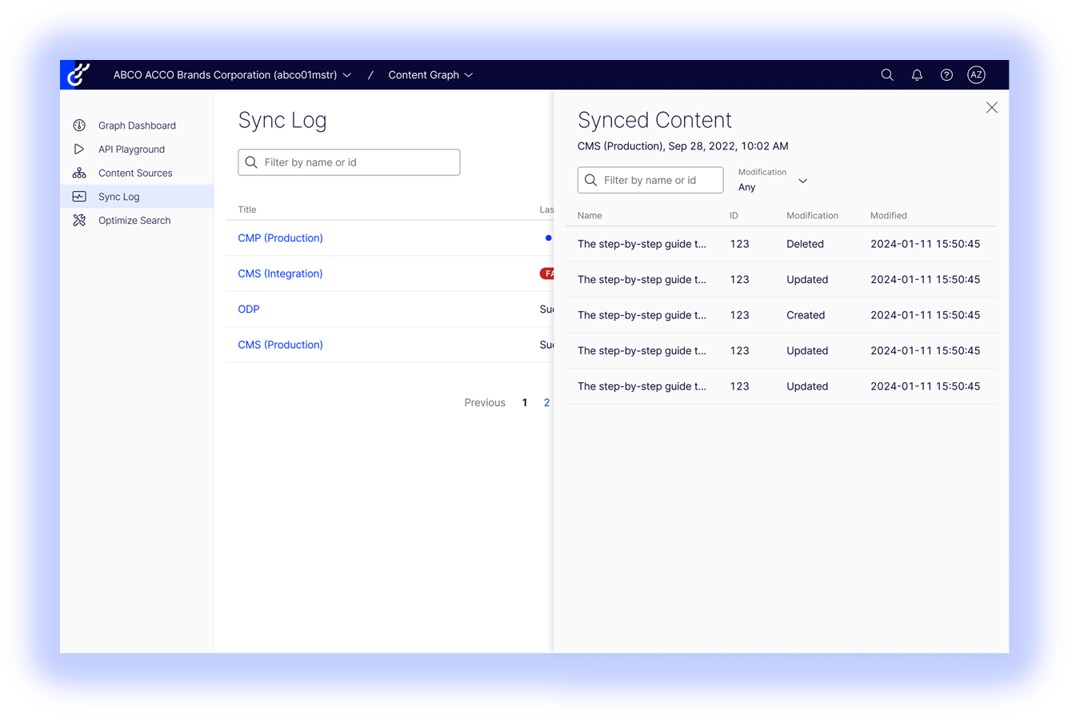Viewport: 1072px width, 719px height.
Task: Open the AZ account avatar
Action: [976, 74]
